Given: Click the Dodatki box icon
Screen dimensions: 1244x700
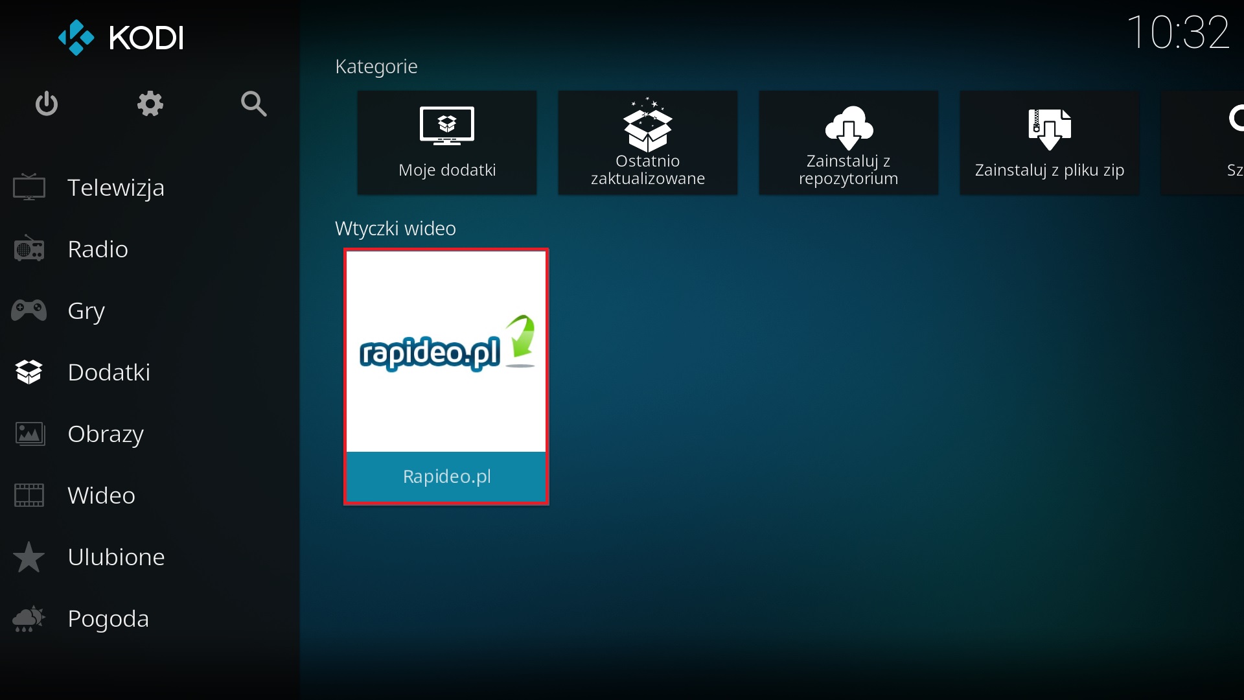Looking at the screenshot, I should click(29, 372).
